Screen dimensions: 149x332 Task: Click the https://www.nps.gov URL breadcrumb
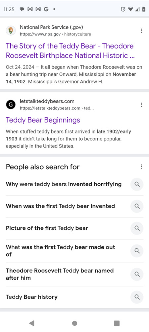40,34
